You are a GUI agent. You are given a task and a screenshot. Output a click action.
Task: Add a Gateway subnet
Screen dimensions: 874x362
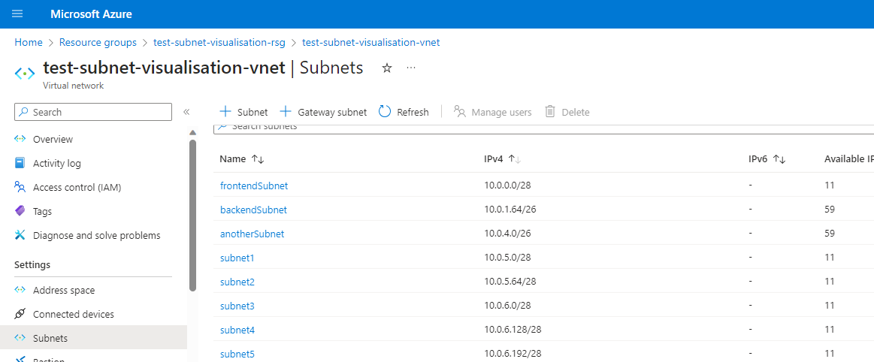(x=323, y=112)
